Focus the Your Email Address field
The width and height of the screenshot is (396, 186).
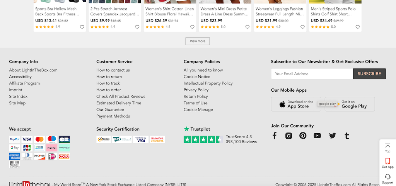click(312, 74)
